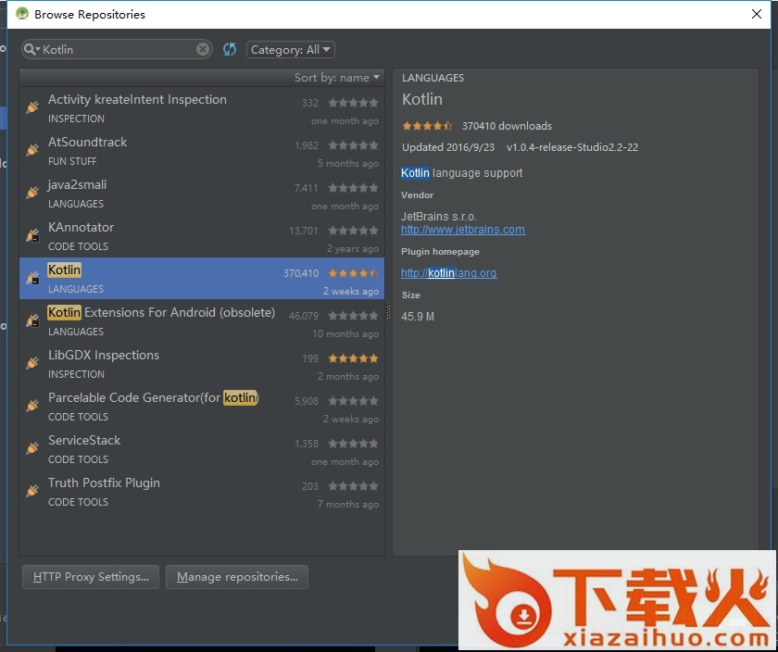Image resolution: width=778 pixels, height=652 pixels.
Task: Click the AtSoundtrack star rating
Action: pos(353,144)
